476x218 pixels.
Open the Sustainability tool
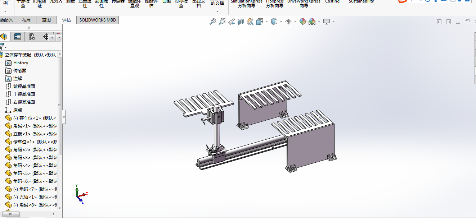[361, 2]
